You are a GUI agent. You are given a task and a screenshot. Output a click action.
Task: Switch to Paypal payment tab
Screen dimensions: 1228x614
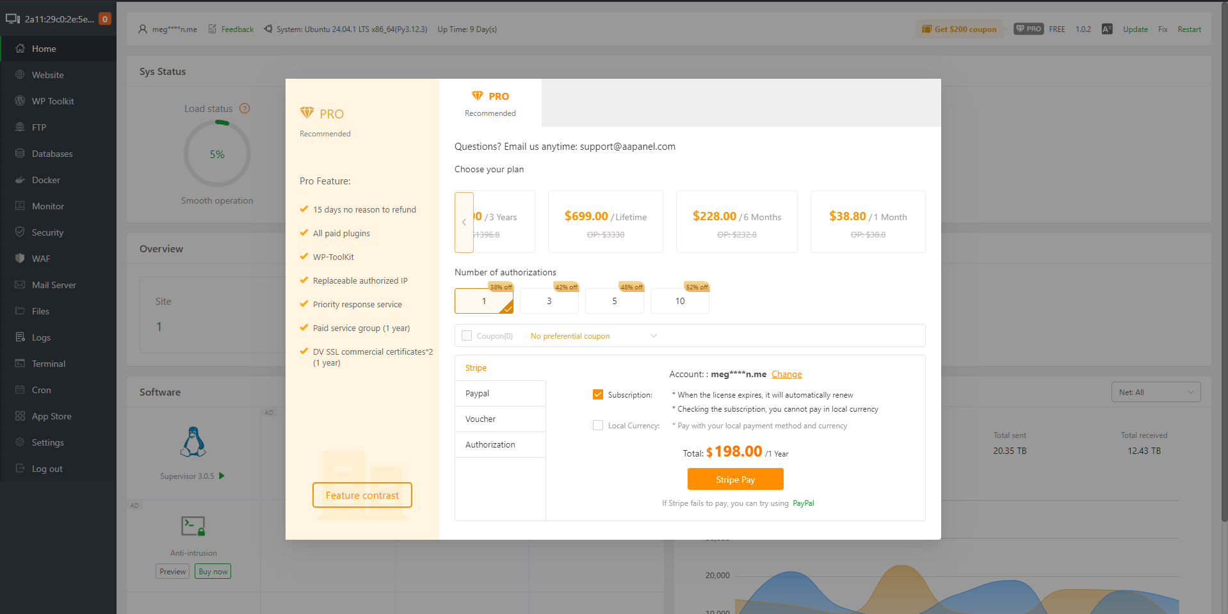[500, 394]
